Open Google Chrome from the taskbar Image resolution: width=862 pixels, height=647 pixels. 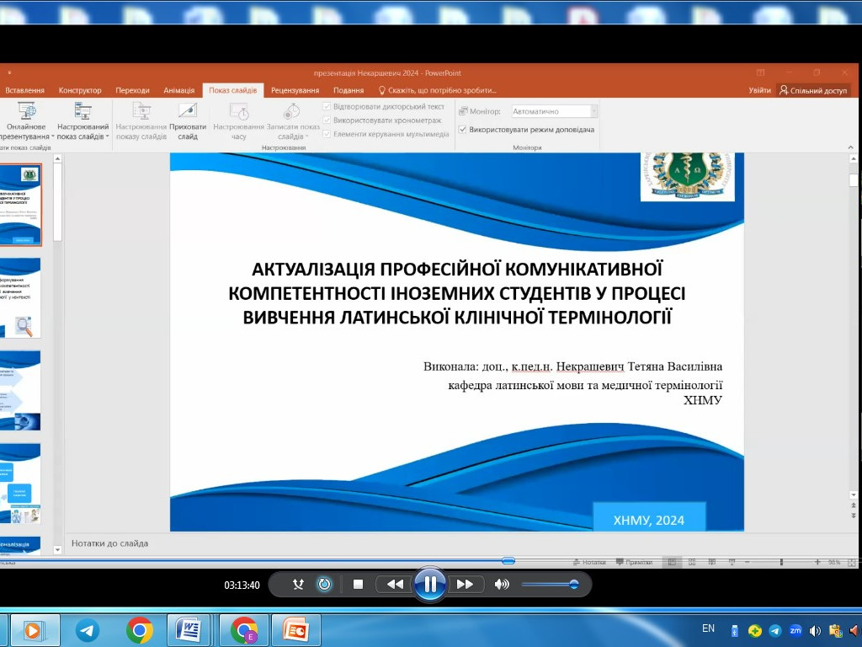click(x=140, y=630)
